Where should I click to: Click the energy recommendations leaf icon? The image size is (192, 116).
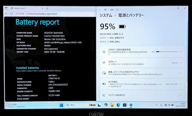[x=104, y=52]
